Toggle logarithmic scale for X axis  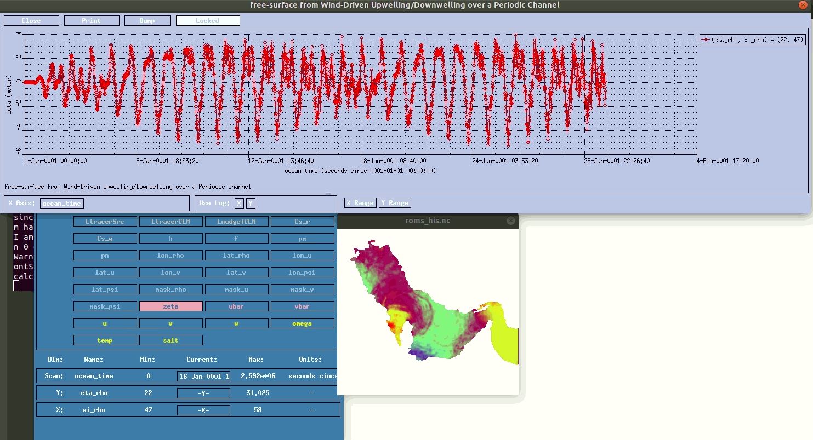[x=239, y=203]
